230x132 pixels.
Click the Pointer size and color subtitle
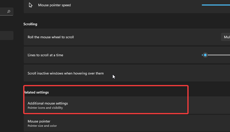click(x=42, y=126)
